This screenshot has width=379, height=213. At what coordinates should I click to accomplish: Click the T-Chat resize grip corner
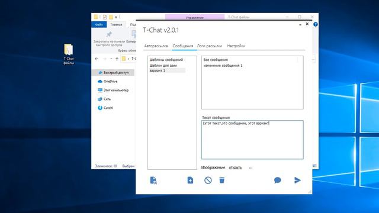(x=310, y=192)
